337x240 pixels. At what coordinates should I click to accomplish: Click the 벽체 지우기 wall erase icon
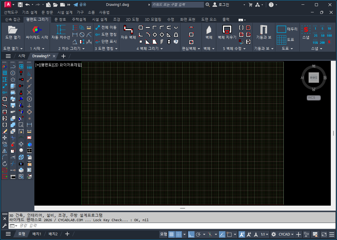click(227, 30)
